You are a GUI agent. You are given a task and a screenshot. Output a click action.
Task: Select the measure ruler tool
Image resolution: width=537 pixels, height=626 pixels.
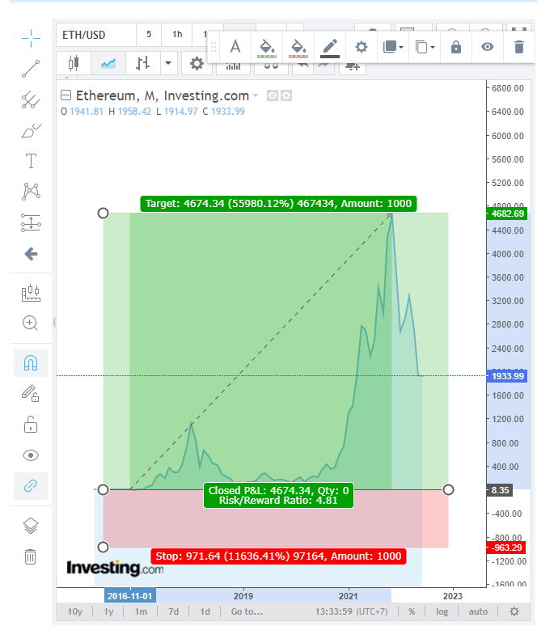31,294
